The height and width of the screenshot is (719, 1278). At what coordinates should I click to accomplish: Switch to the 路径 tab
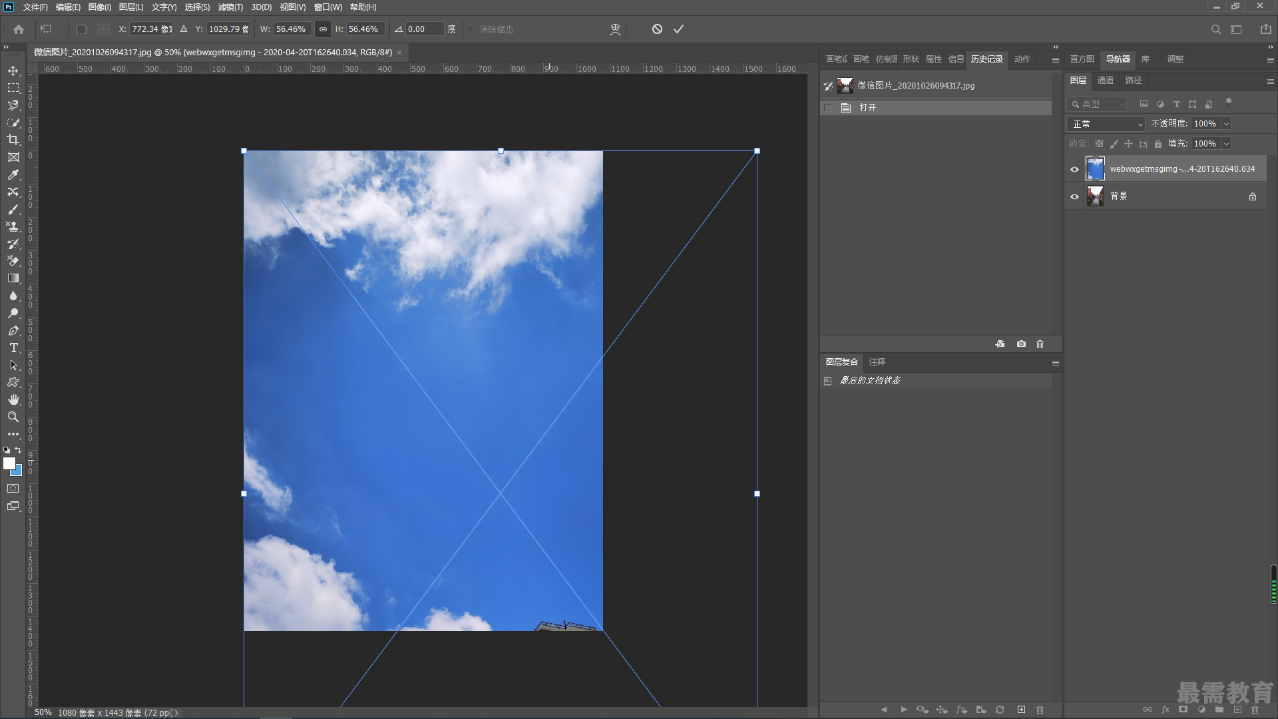click(1133, 81)
